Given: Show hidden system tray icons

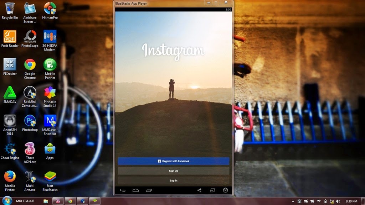Looking at the screenshot, I should point(293,201).
